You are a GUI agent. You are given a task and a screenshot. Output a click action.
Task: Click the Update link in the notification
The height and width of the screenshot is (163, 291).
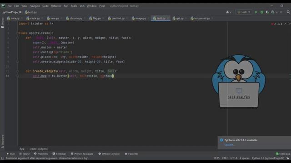point(229,145)
